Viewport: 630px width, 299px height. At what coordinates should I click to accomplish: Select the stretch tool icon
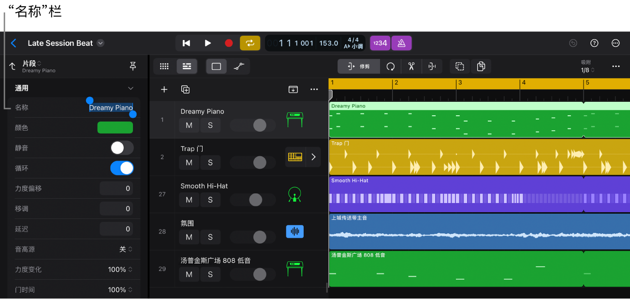432,67
